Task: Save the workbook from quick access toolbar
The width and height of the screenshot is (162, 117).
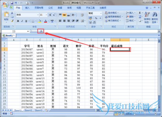Action: pos(12,3)
